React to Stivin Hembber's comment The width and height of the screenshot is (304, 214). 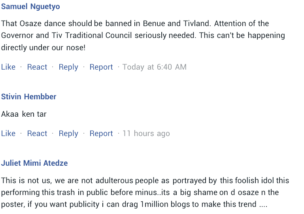(37, 133)
